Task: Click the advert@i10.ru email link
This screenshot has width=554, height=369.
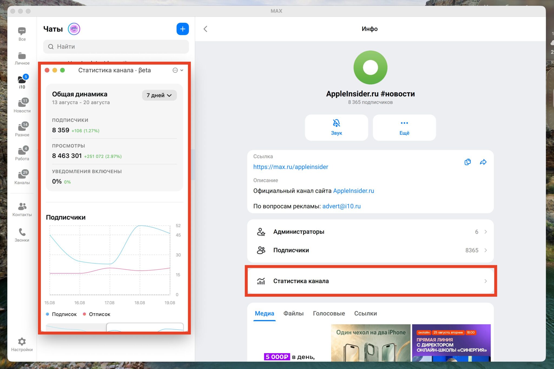Action: 341,206
